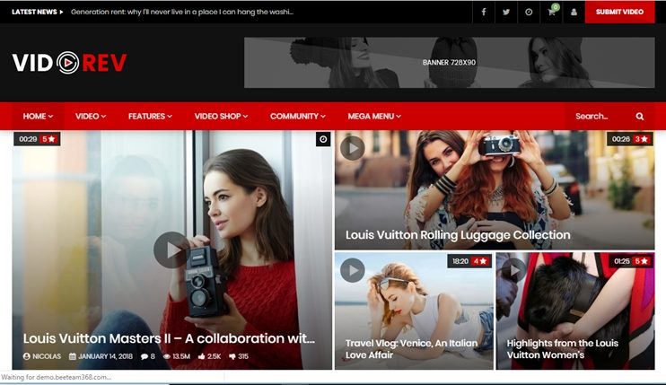This screenshot has width=666, height=385.
Task: Expand the Community menu
Action: click(297, 116)
